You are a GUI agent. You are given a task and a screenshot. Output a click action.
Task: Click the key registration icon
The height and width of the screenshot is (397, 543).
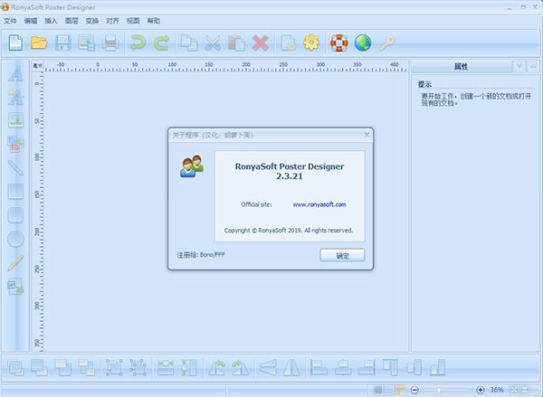click(x=387, y=42)
